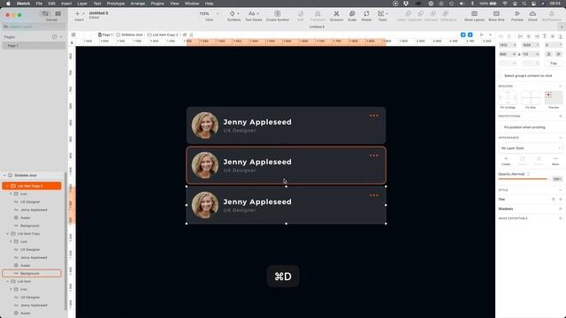Click Create layer style button

click(506, 161)
